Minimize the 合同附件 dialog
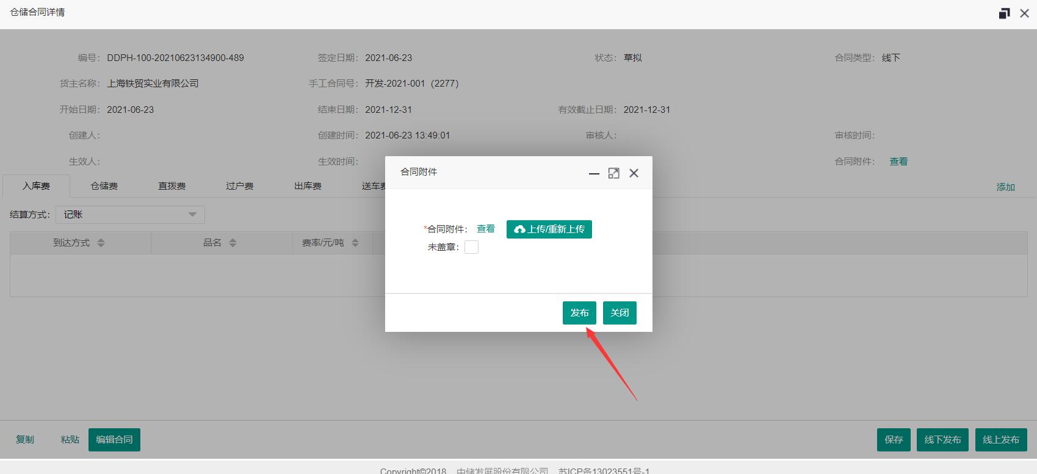The image size is (1037, 474). [x=594, y=173]
